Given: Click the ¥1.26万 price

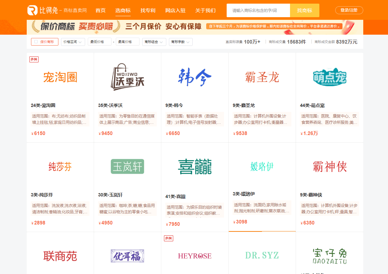Looking at the screenshot, I should 309,133.
